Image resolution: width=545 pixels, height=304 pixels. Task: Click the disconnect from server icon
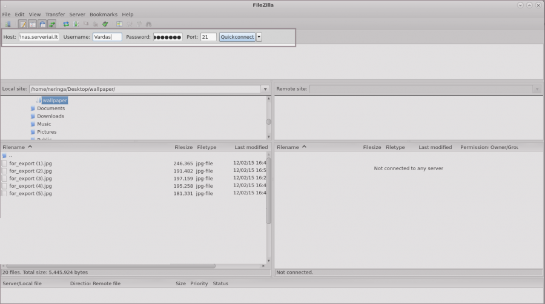click(95, 24)
